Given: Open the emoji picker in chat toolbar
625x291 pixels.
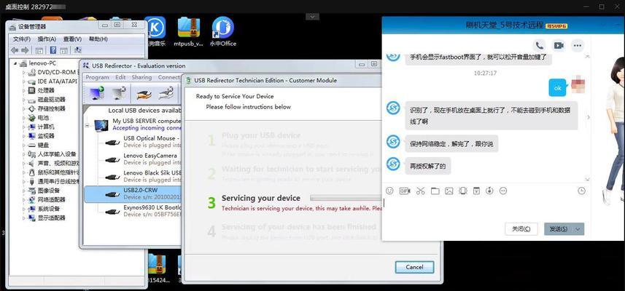Looking at the screenshot, I should 390,191.
